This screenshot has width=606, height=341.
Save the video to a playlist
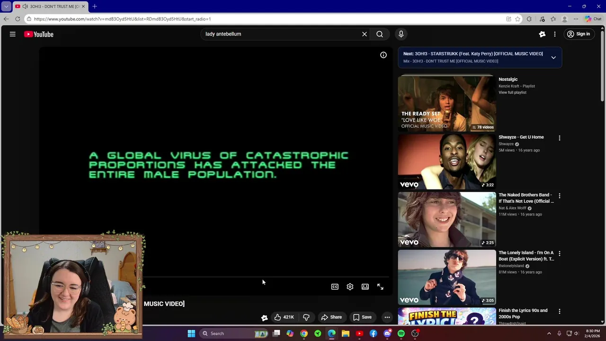(x=362, y=317)
